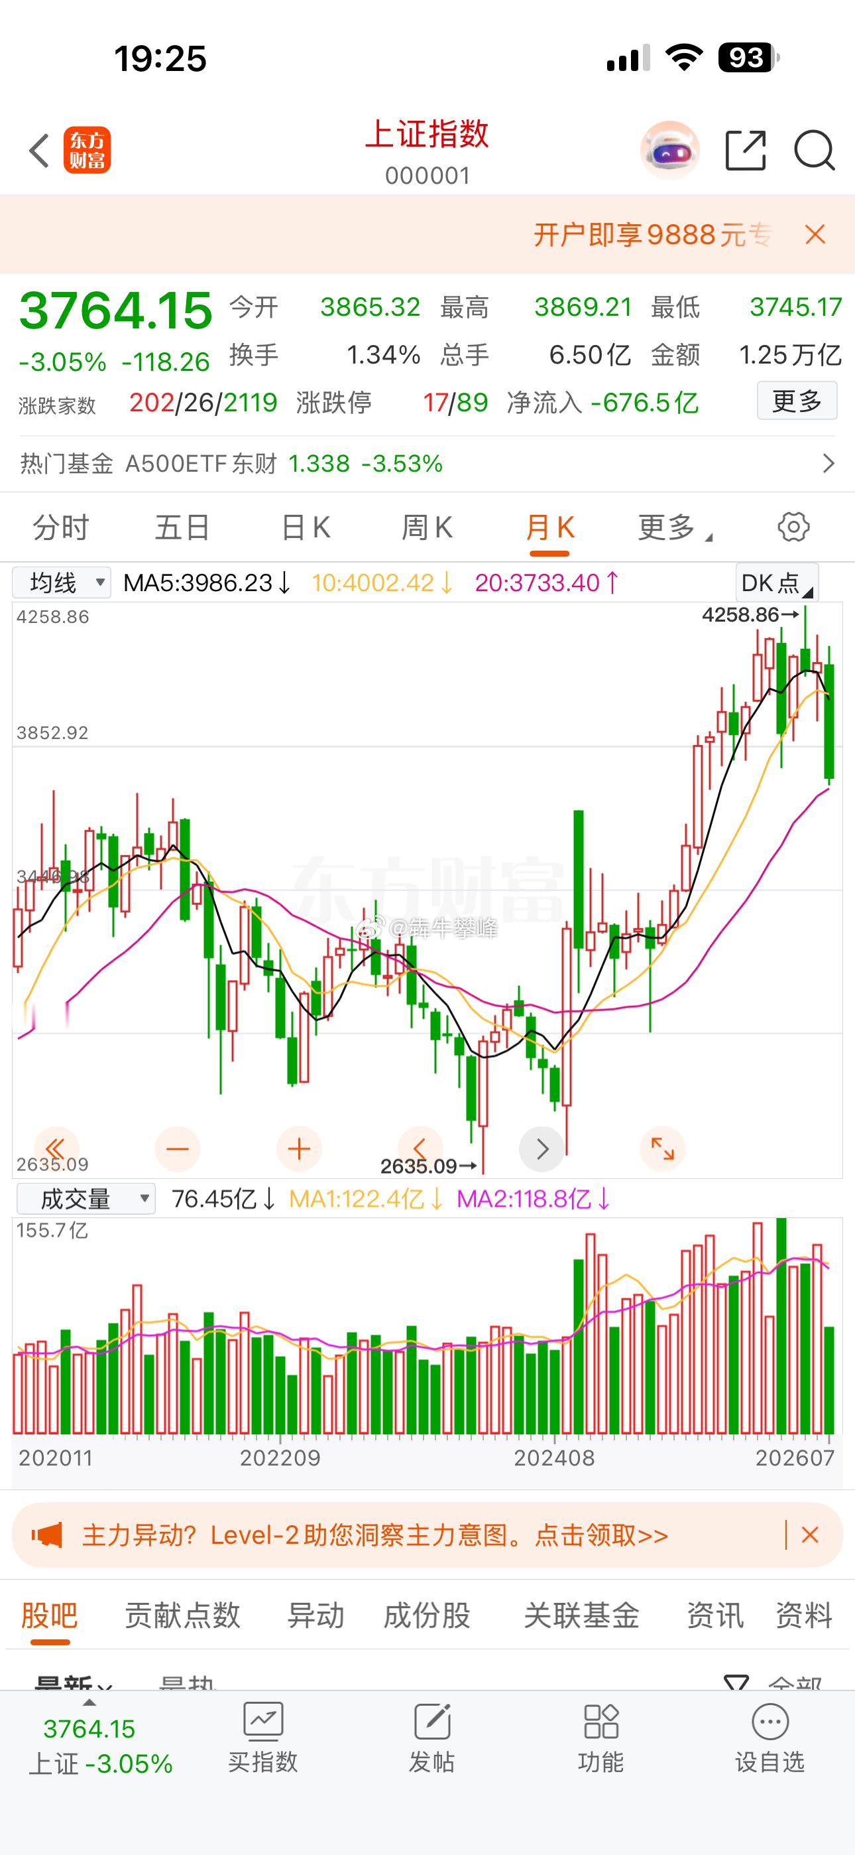The height and width of the screenshot is (1855, 855).
Task: Tap the MA2:118.8亿 volume label
Action: [x=534, y=1199]
